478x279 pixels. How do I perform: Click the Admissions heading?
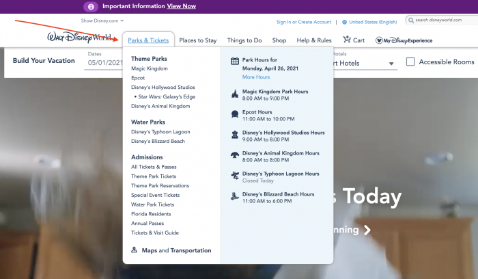[x=147, y=157]
